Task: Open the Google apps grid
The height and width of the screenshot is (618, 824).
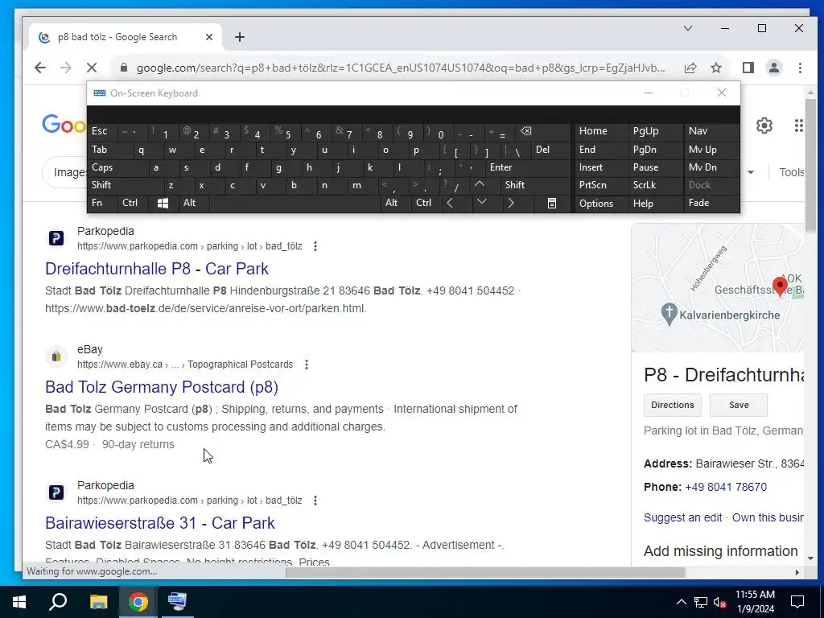Action: tap(798, 126)
